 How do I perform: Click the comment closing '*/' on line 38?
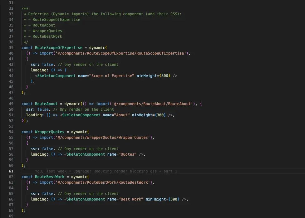(26, 42)
